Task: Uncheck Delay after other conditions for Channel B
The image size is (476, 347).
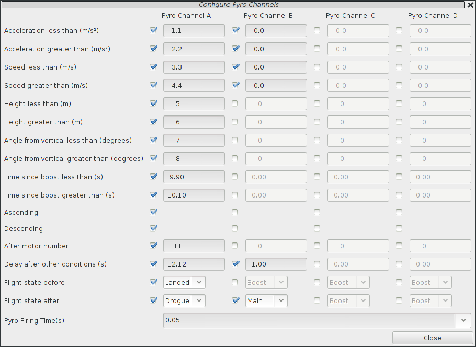Action: click(x=236, y=264)
